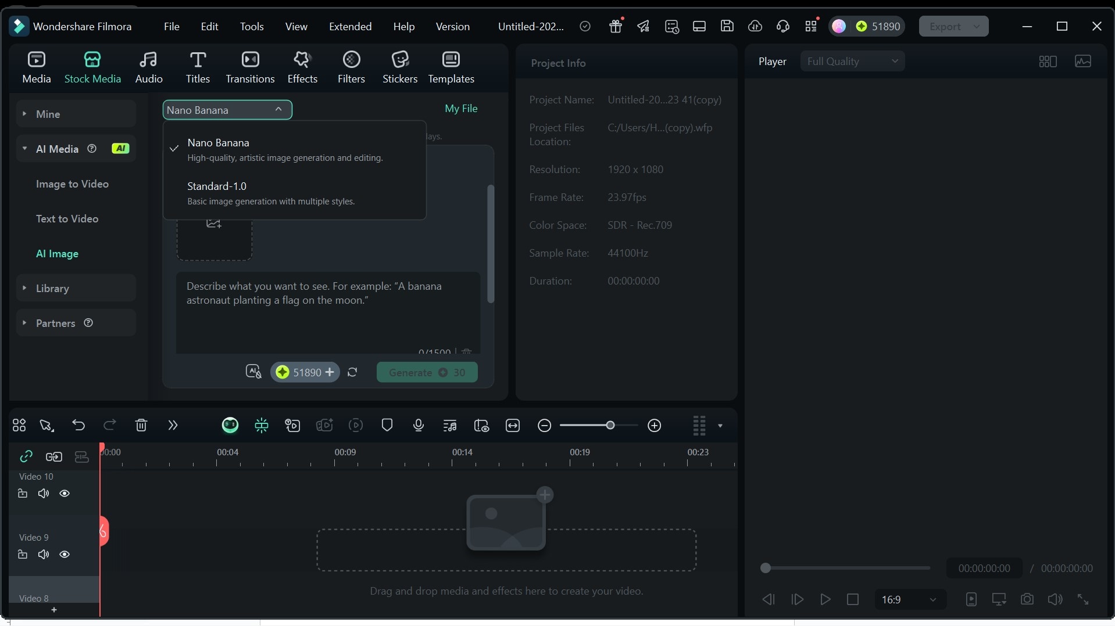Viewport: 1115px width, 626px height.
Task: Mute the Video 9 track
Action: [44, 555]
